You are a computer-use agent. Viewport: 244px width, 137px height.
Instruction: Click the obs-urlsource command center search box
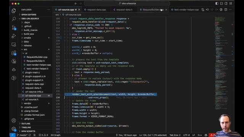tap(127, 3)
